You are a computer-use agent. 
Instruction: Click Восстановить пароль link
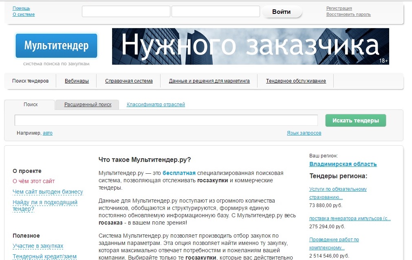point(348,14)
